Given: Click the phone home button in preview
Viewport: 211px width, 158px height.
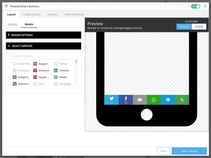Looking at the screenshot, I should [147, 115].
